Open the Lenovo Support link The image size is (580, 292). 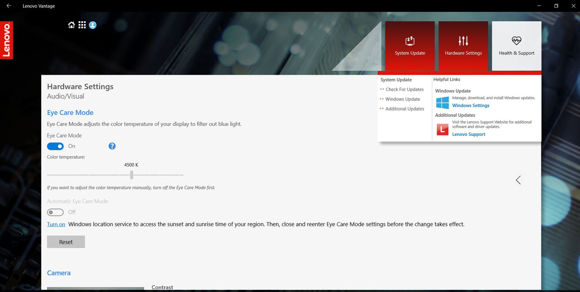[x=469, y=134]
